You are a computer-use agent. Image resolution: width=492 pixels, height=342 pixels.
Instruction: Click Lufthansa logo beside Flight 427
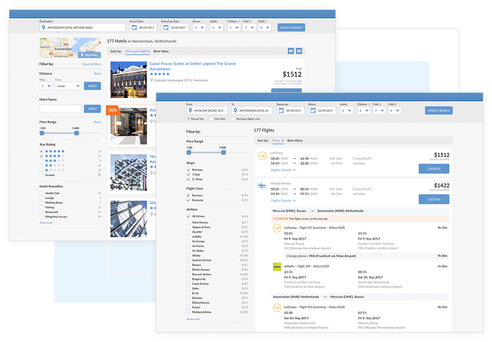click(x=277, y=228)
